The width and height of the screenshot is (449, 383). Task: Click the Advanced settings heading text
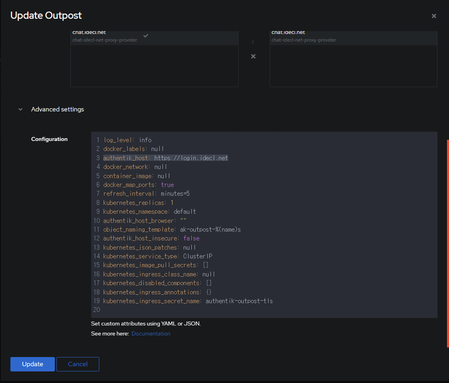58,109
